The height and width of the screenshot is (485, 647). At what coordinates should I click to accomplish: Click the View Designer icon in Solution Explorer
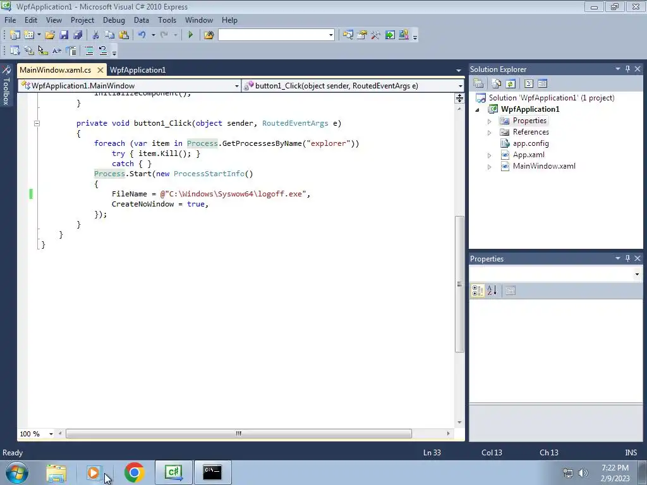pos(543,84)
